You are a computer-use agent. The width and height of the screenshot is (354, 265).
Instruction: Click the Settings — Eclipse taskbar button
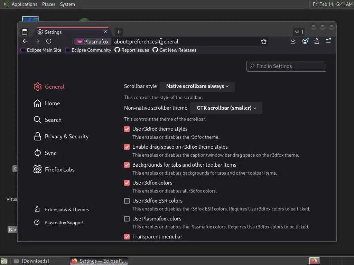[x=99, y=261]
